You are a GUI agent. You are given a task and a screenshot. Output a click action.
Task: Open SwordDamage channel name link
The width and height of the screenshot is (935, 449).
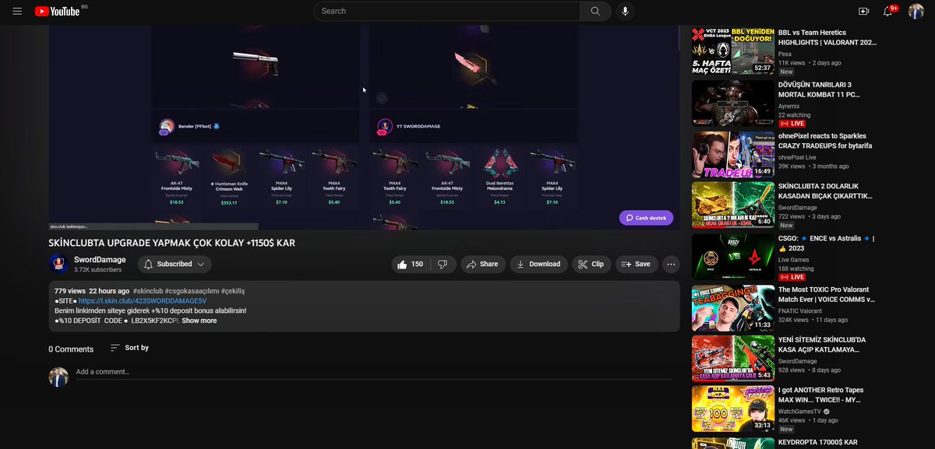100,260
